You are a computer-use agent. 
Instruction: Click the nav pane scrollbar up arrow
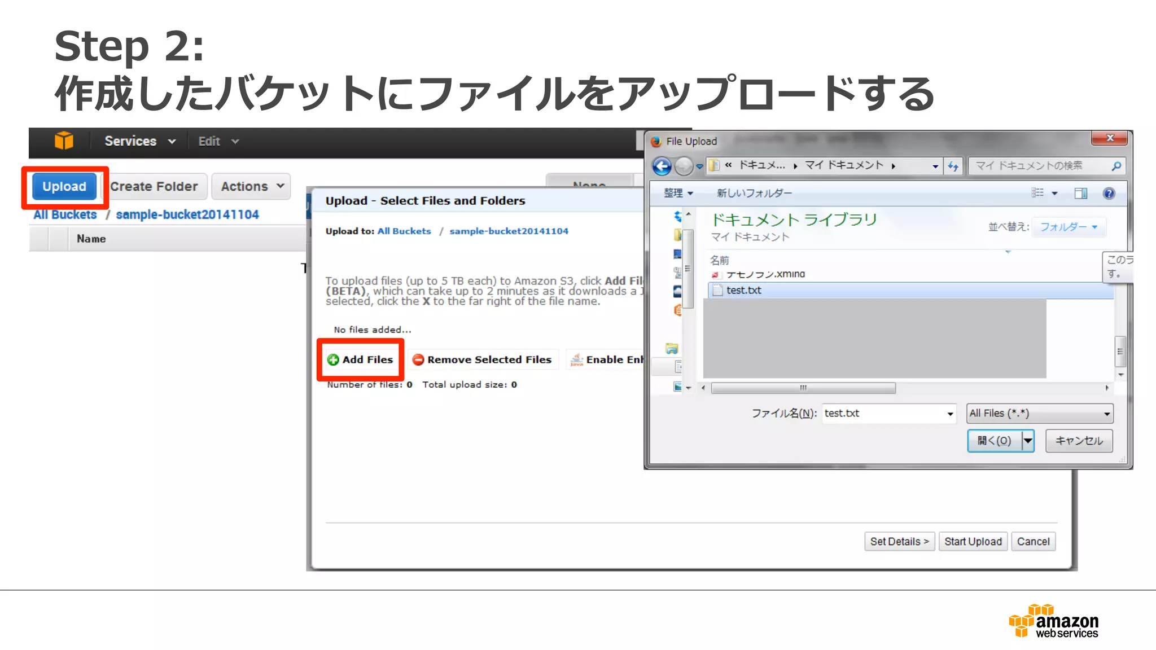click(688, 214)
